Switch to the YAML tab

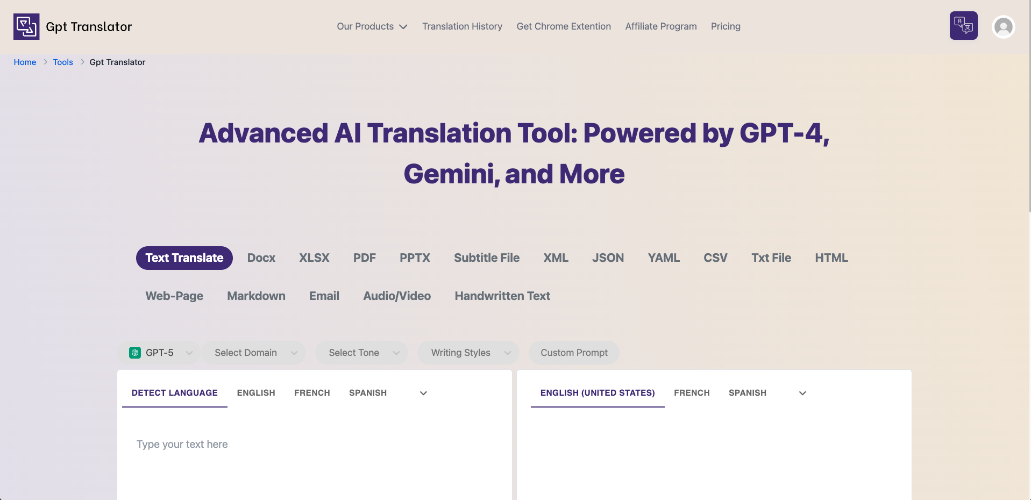(x=664, y=258)
